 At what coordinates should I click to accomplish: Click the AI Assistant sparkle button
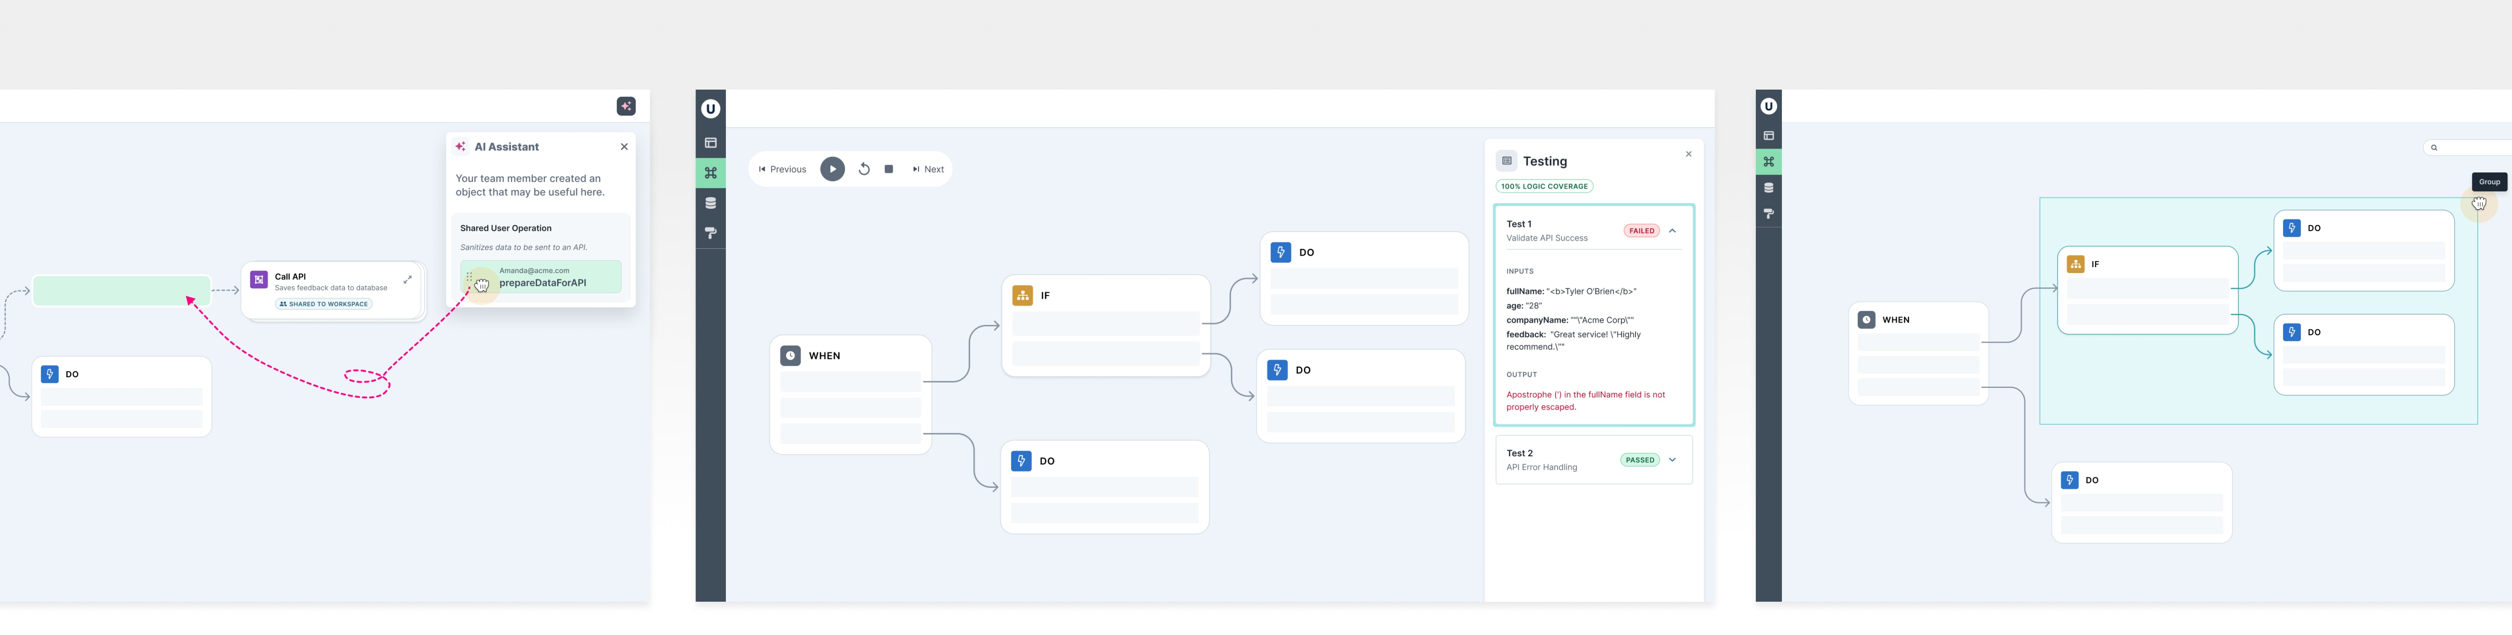(x=626, y=106)
